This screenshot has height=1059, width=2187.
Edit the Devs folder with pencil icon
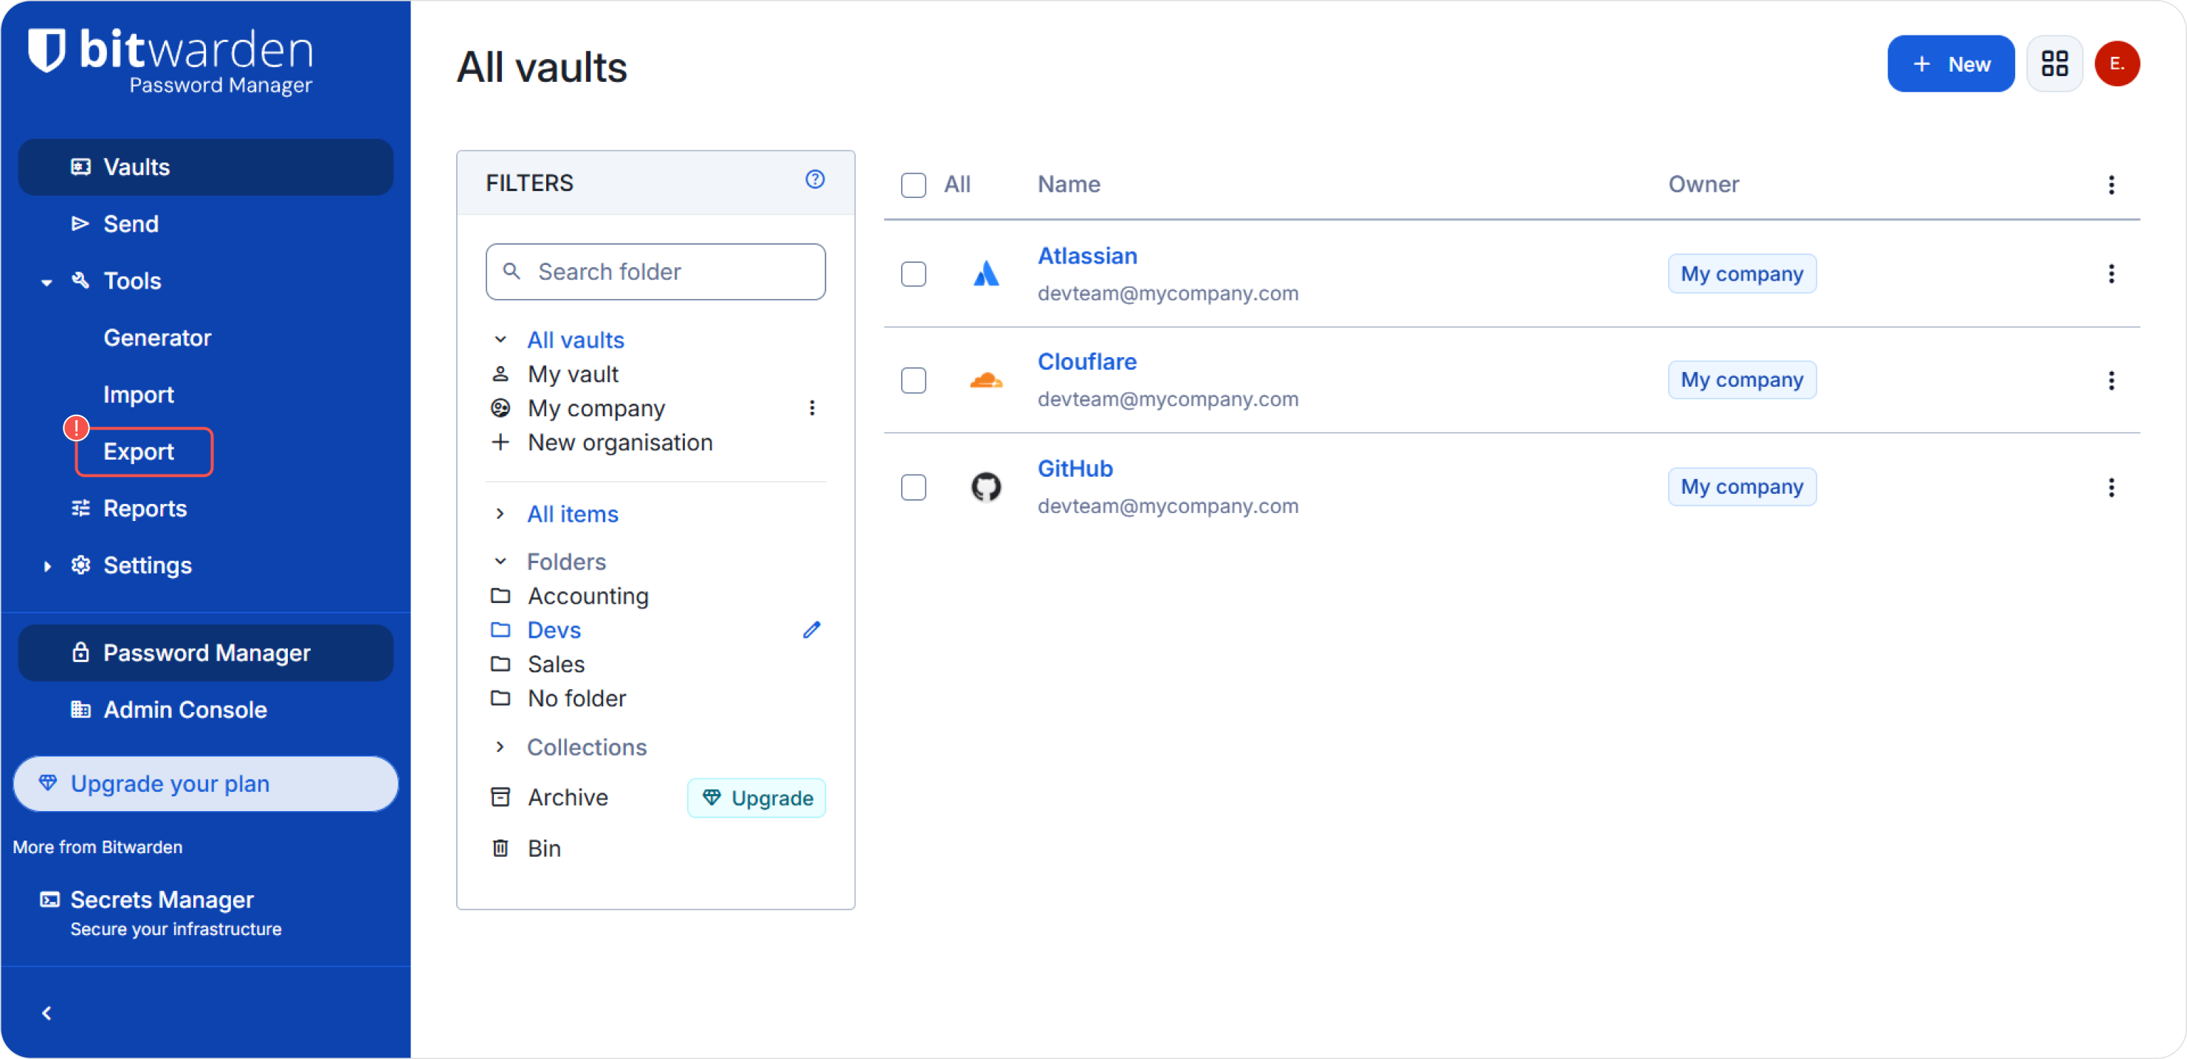(x=812, y=629)
